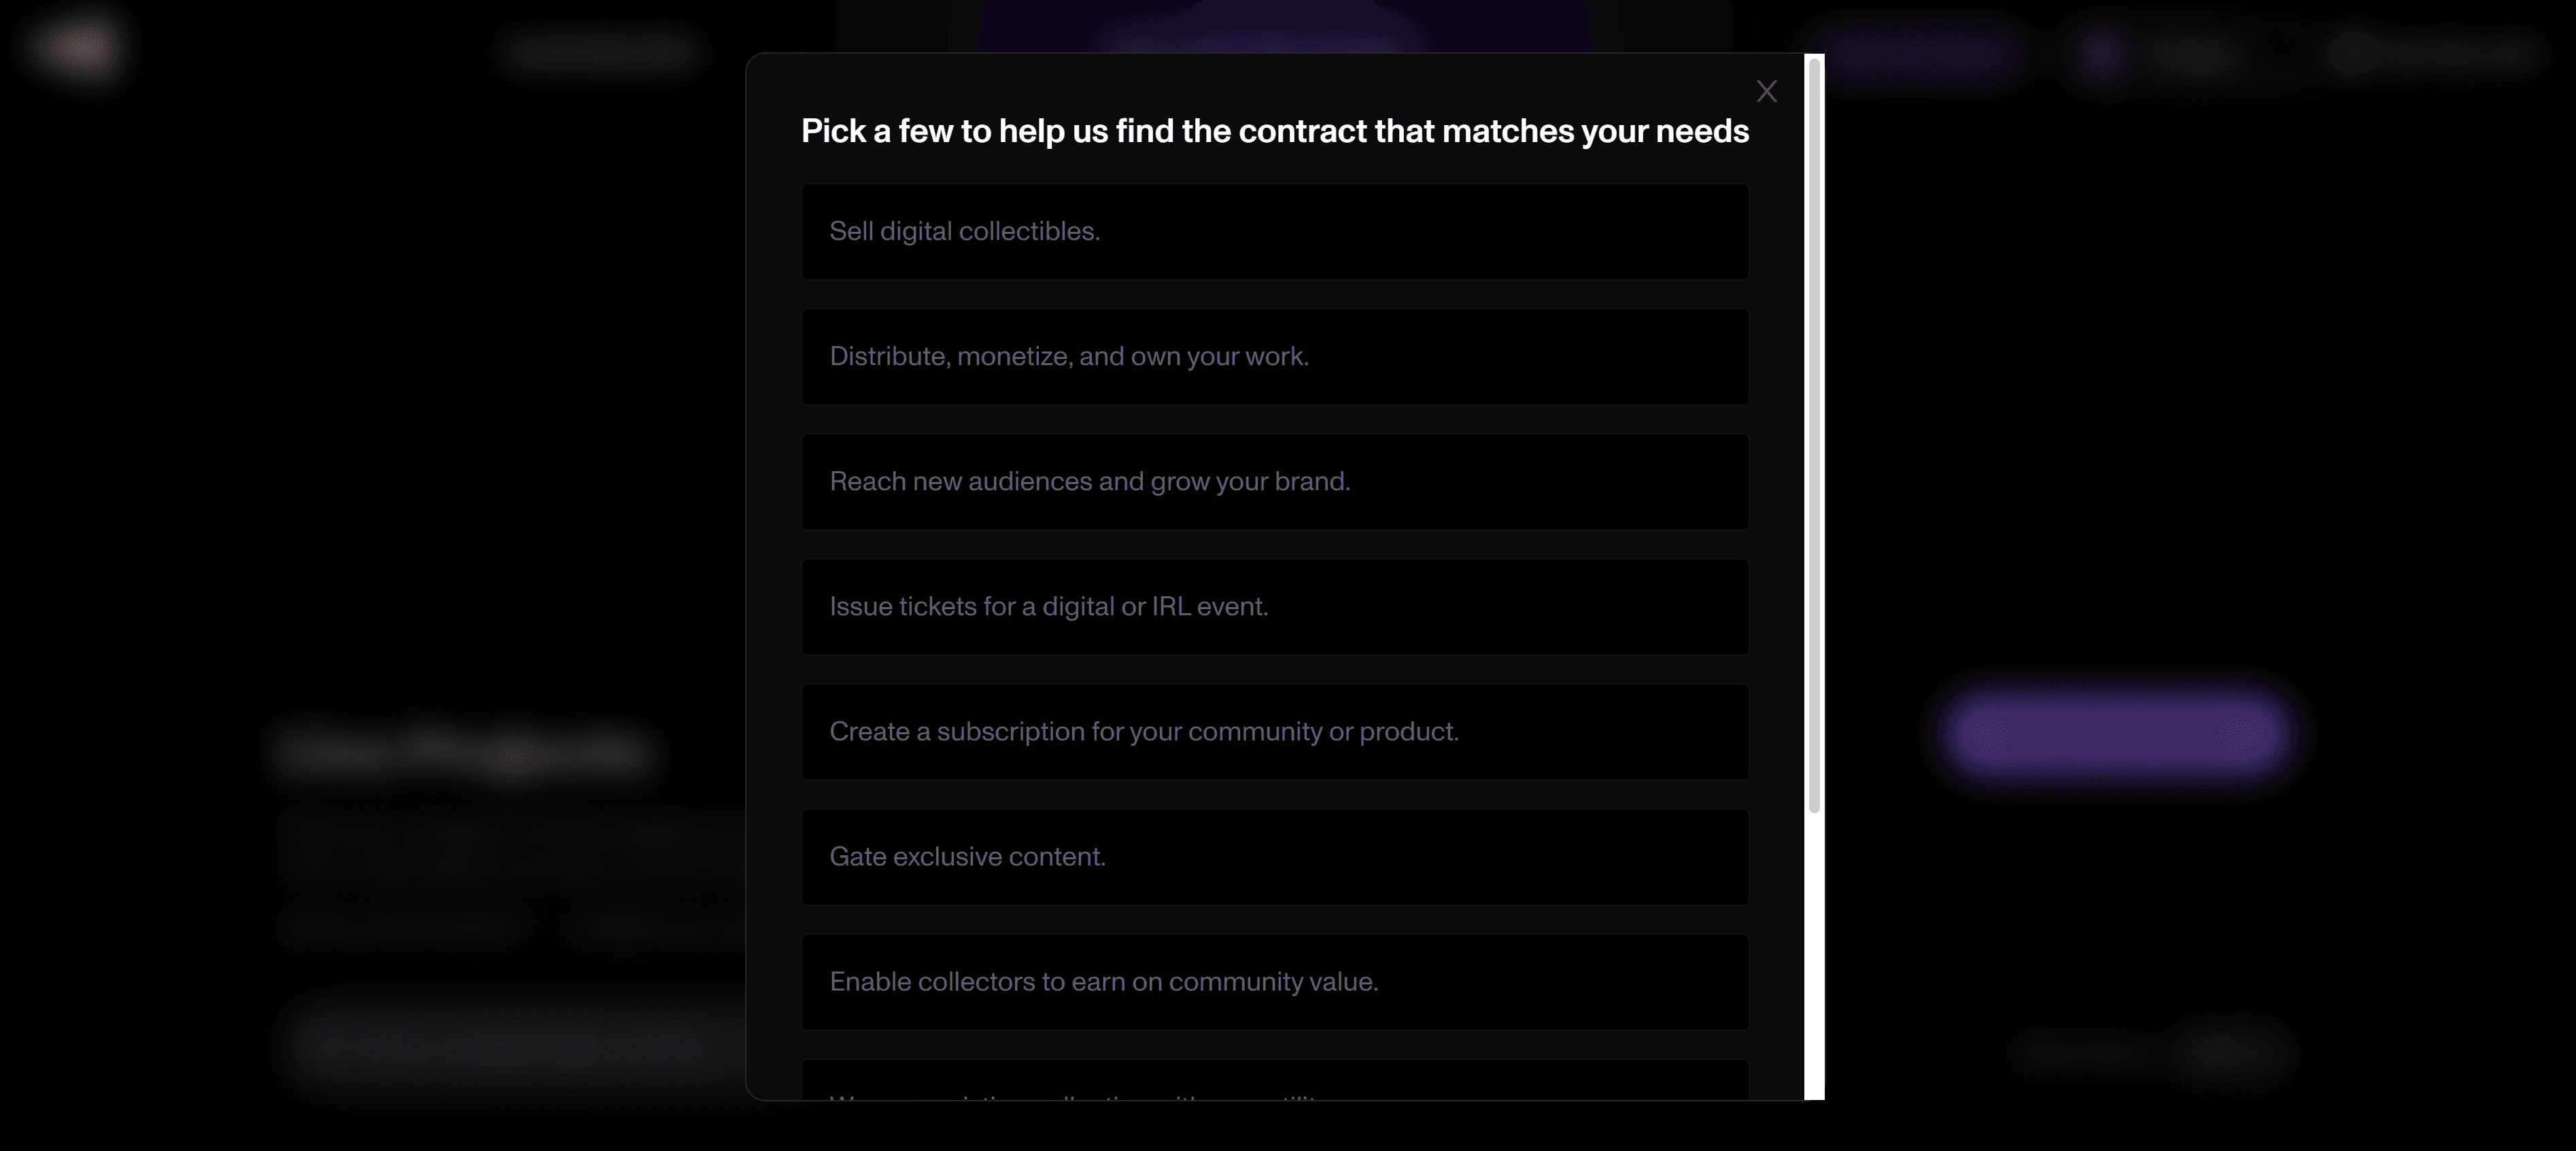
Task: Click the partially visible last option card
Action: pyautogui.click(x=1275, y=1080)
